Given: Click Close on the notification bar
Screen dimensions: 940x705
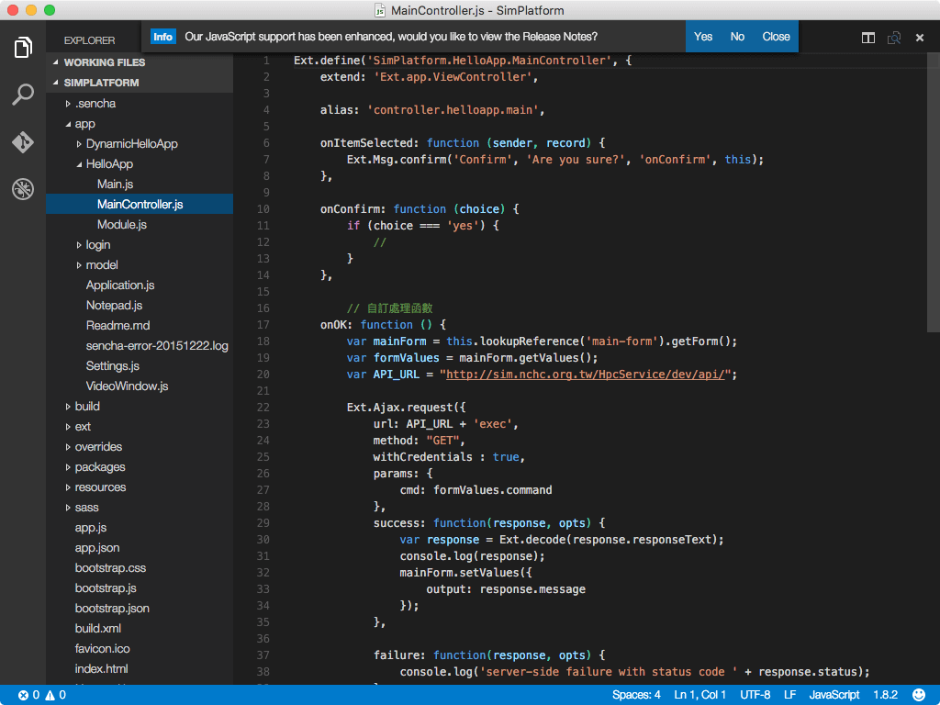Looking at the screenshot, I should pyautogui.click(x=776, y=37).
